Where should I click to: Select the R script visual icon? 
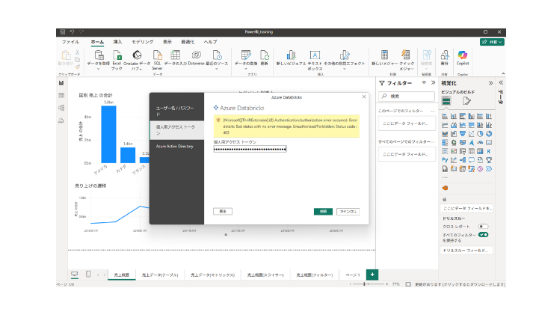click(x=488, y=151)
